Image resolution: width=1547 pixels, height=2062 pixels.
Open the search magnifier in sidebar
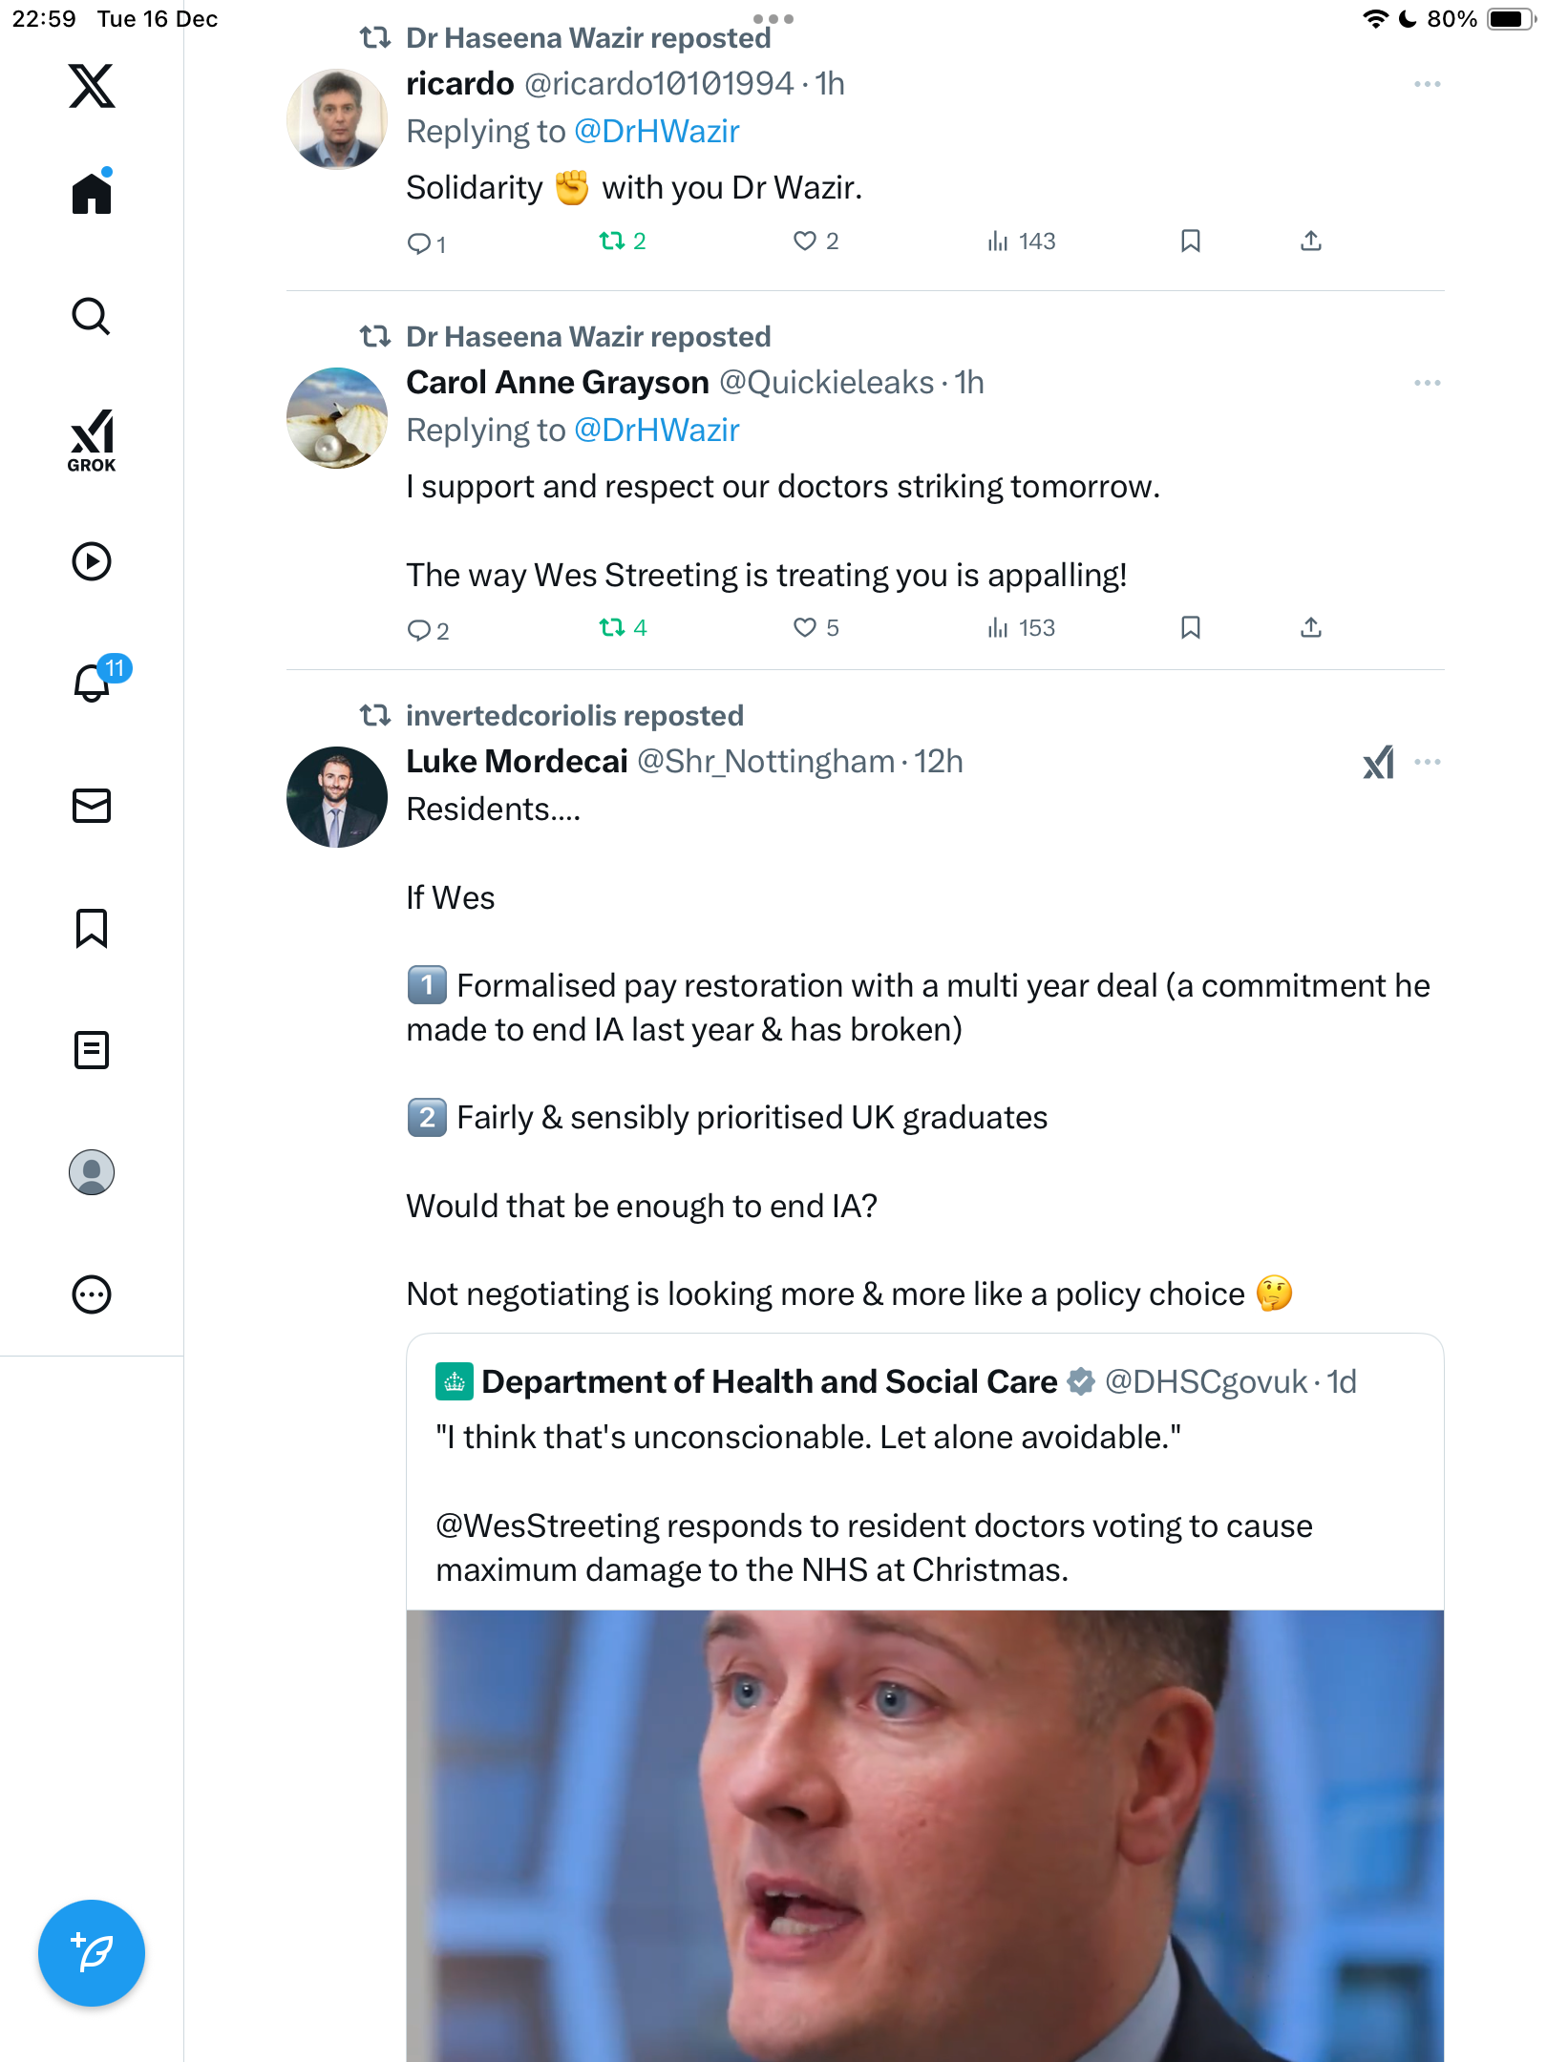[x=92, y=317]
